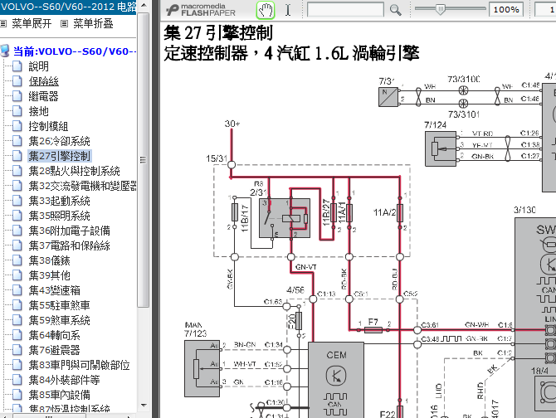Click the FlashPaper search text field
This screenshot has height=418, width=556.
point(345,10)
